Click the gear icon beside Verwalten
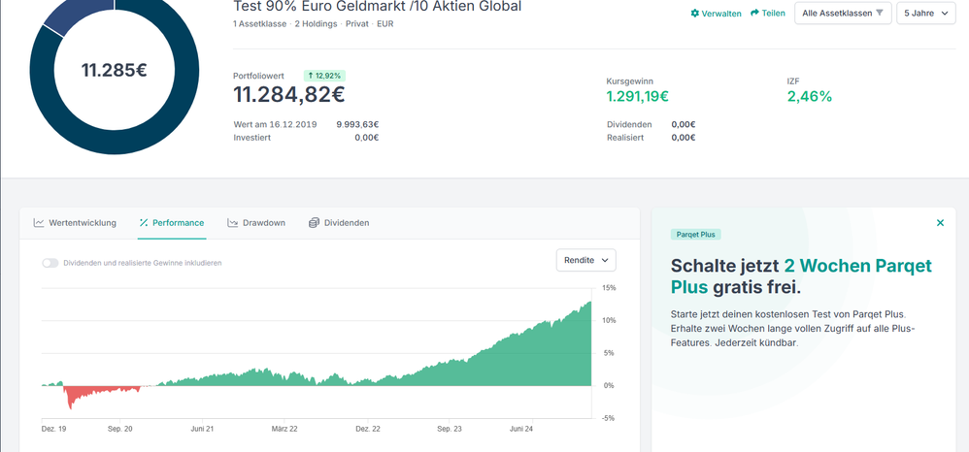 click(x=695, y=14)
